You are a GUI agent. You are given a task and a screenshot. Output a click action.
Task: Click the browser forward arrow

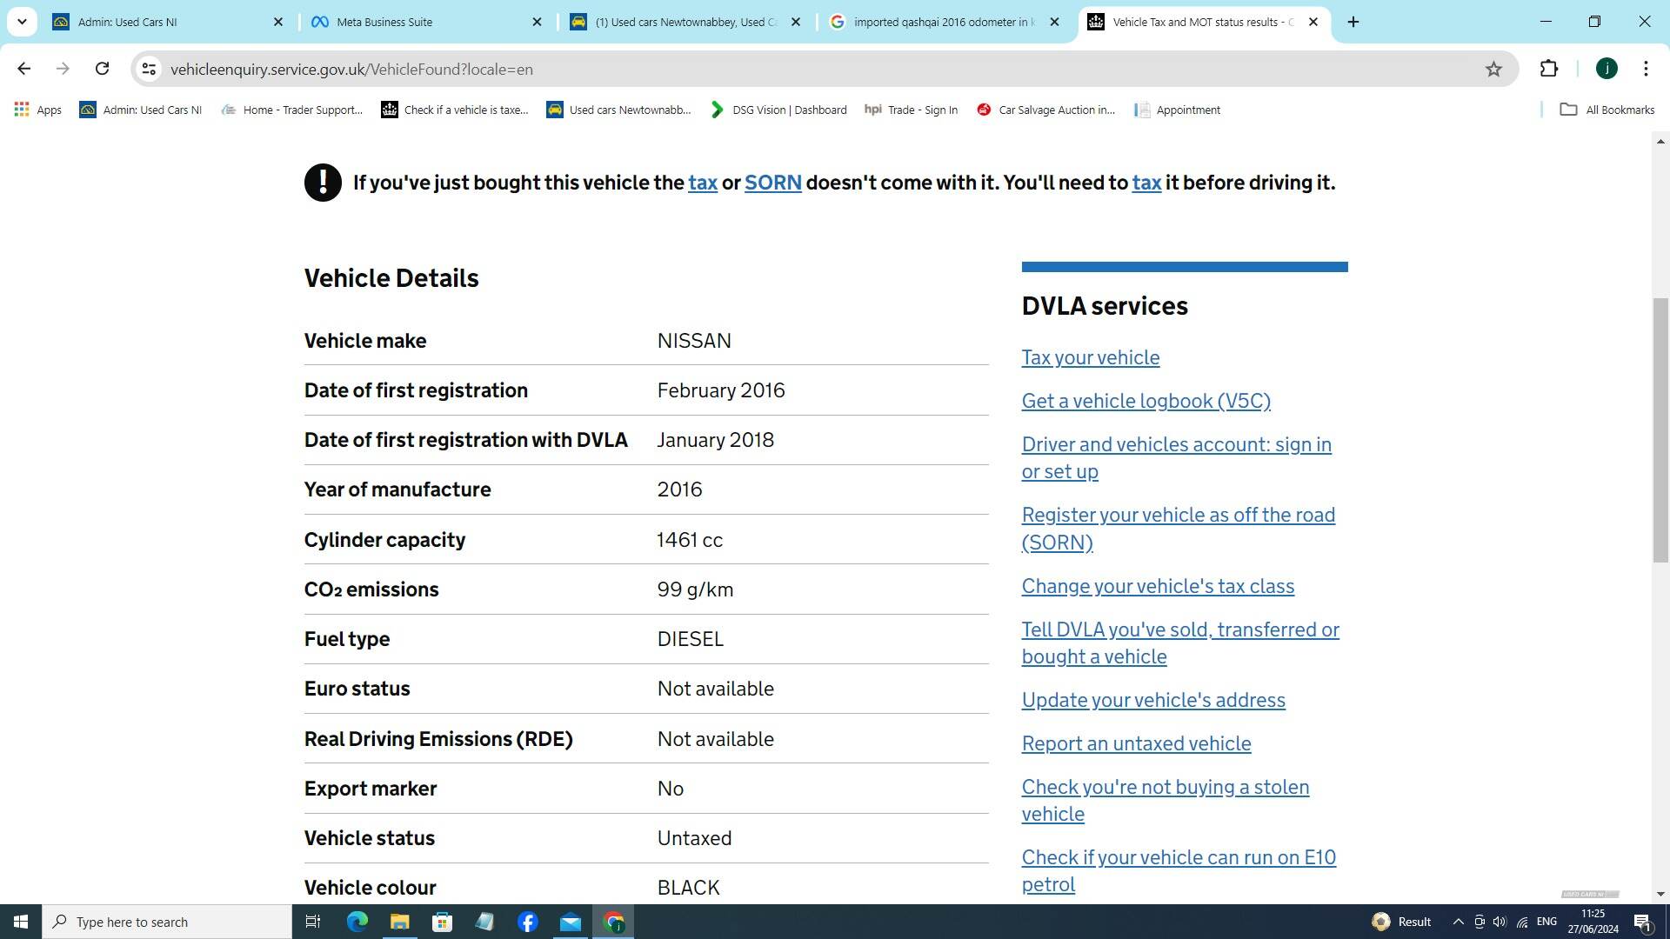tap(63, 69)
